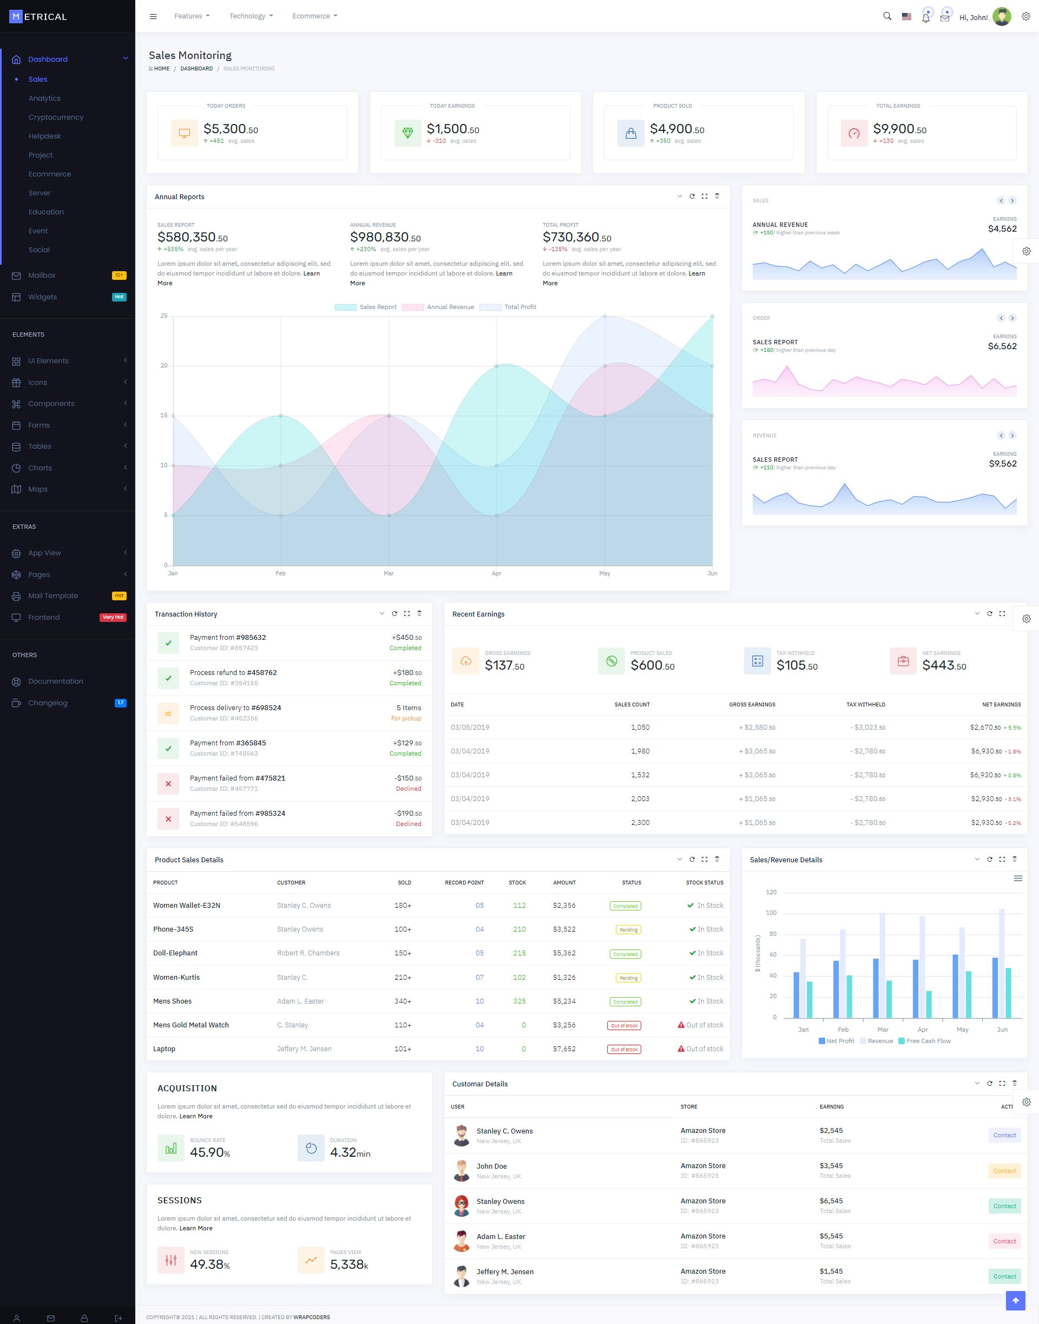This screenshot has width=1039, height=1324.
Task: Open the Sales/Revenue chart context menu
Action: pyautogui.click(x=1018, y=878)
